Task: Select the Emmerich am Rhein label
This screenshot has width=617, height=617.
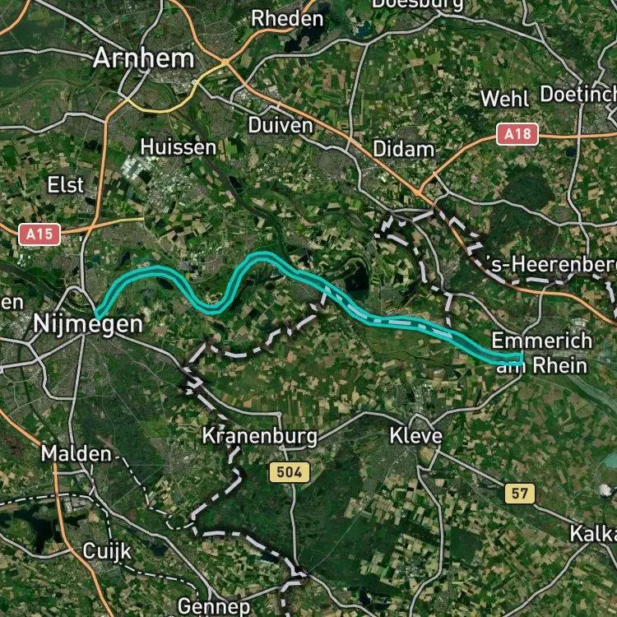Action: 542,353
